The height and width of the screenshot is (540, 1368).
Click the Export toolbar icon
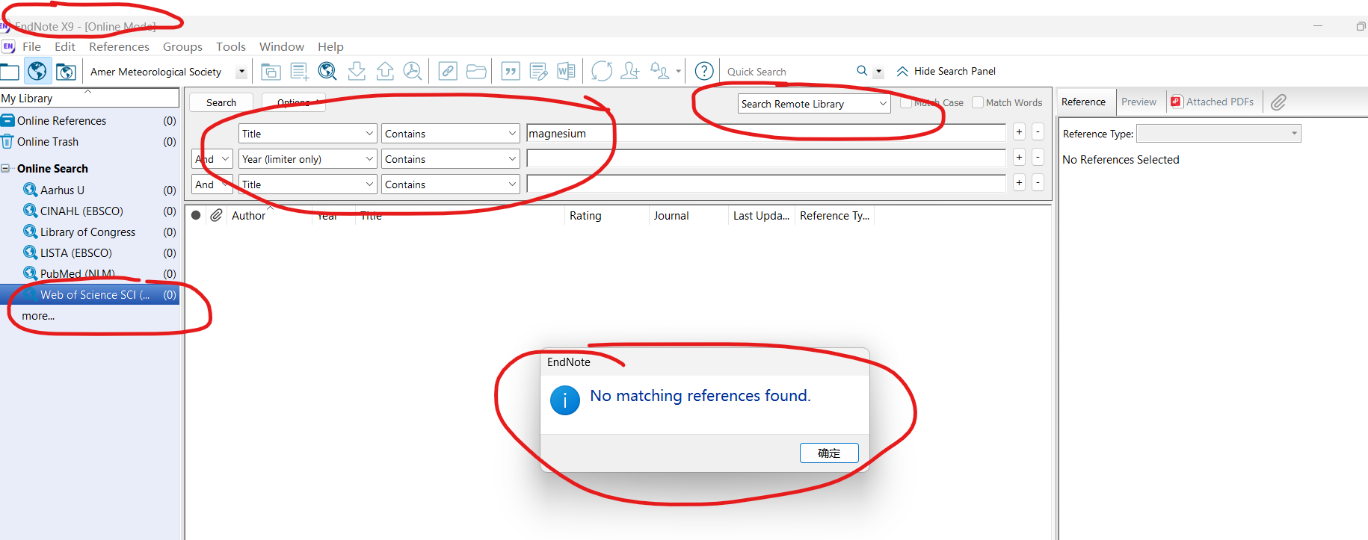(x=385, y=72)
